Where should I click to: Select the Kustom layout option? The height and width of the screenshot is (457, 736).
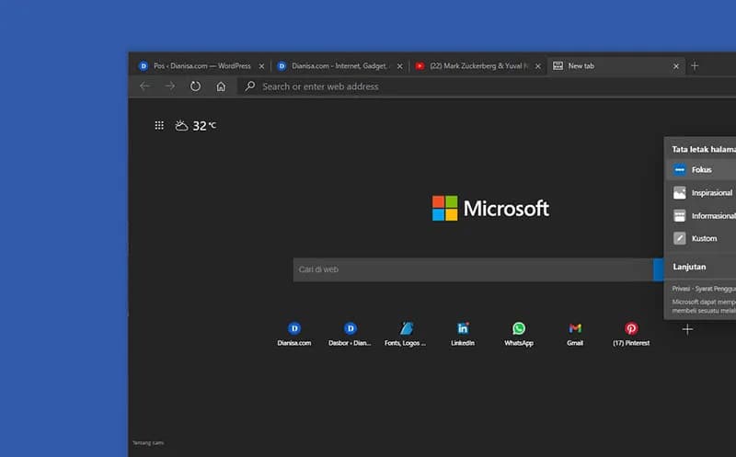pos(704,238)
